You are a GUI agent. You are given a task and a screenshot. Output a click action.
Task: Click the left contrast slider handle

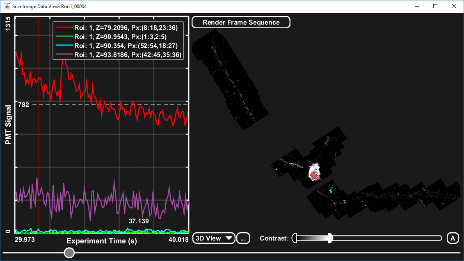(x=294, y=238)
